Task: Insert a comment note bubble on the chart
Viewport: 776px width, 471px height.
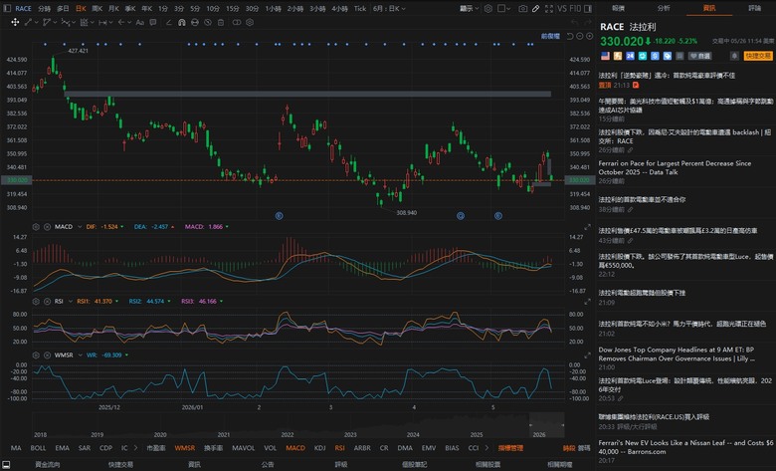Action: [153, 22]
